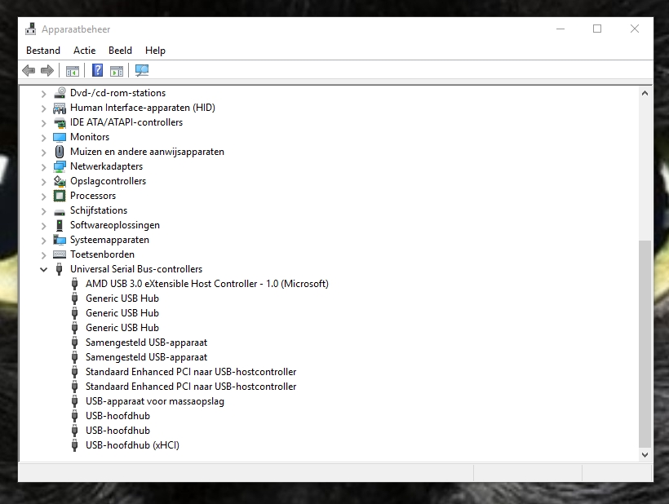
Task: Click the Back arrow toolbar icon
Action: 29,70
